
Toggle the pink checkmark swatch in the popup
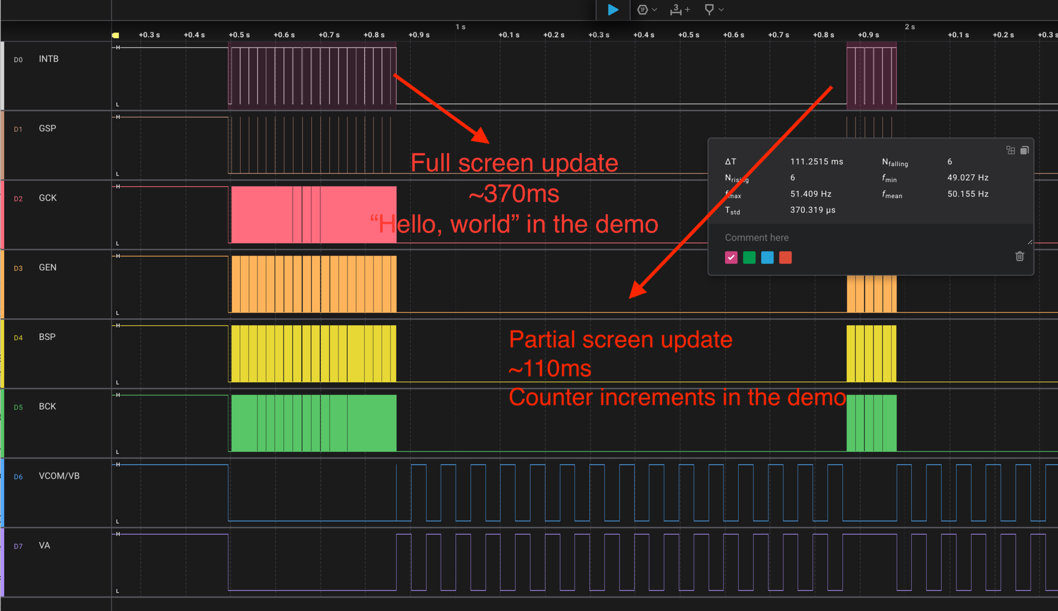click(731, 258)
